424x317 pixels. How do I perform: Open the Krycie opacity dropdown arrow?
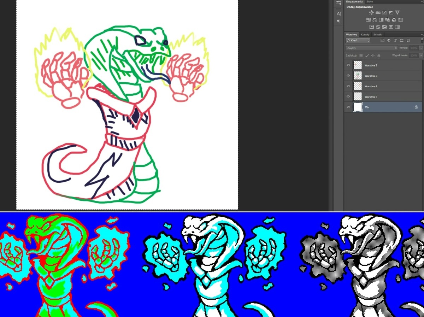point(421,48)
